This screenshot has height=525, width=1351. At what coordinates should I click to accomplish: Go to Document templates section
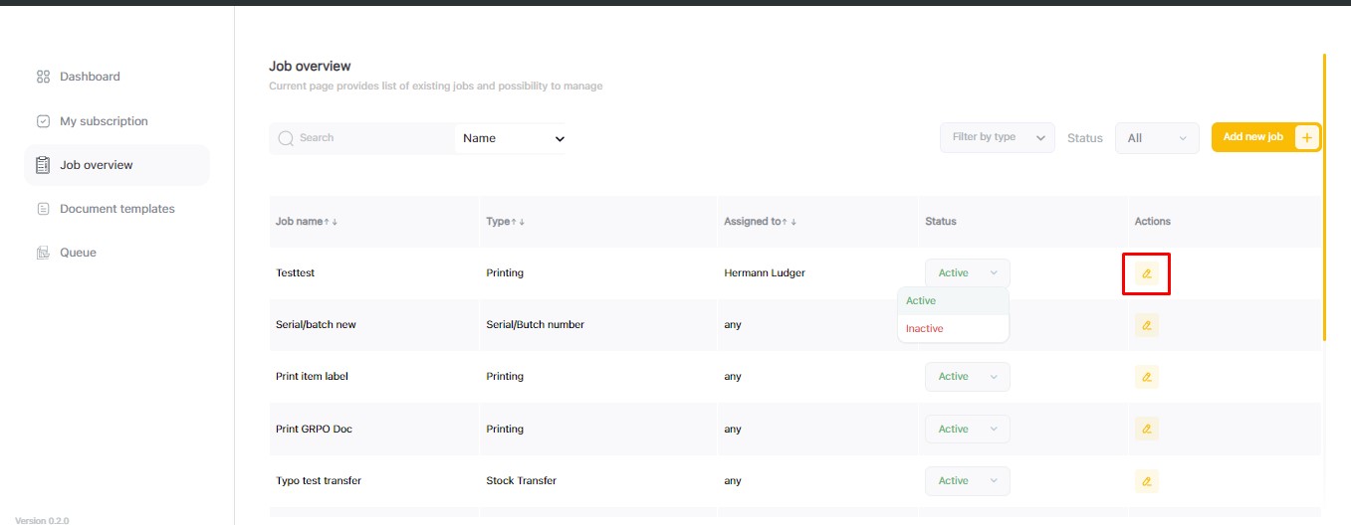pos(116,209)
